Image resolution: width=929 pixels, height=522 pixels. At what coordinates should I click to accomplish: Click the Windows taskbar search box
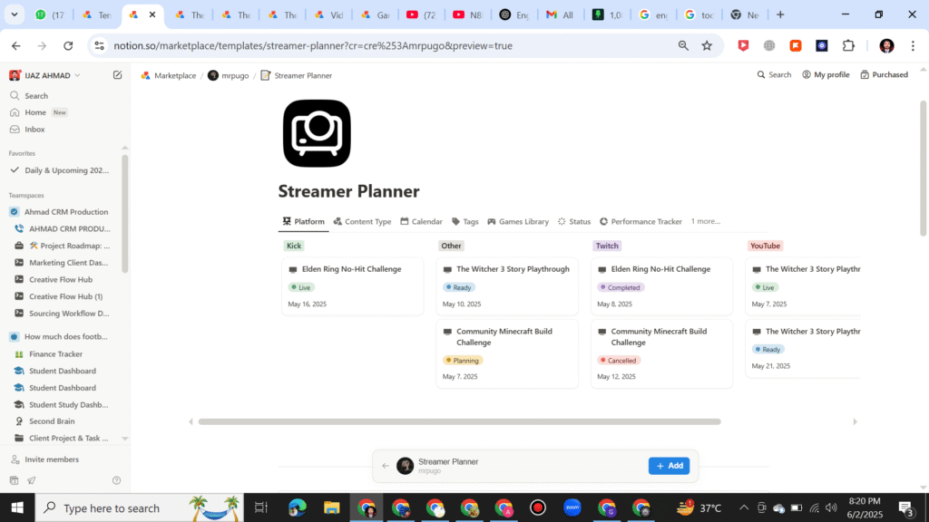pos(140,507)
